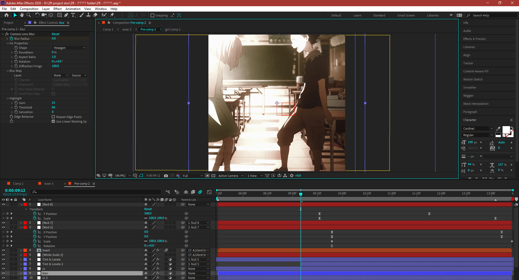Collapse the Iris Properties group
The height and width of the screenshot is (280, 519).
pos(7,43)
